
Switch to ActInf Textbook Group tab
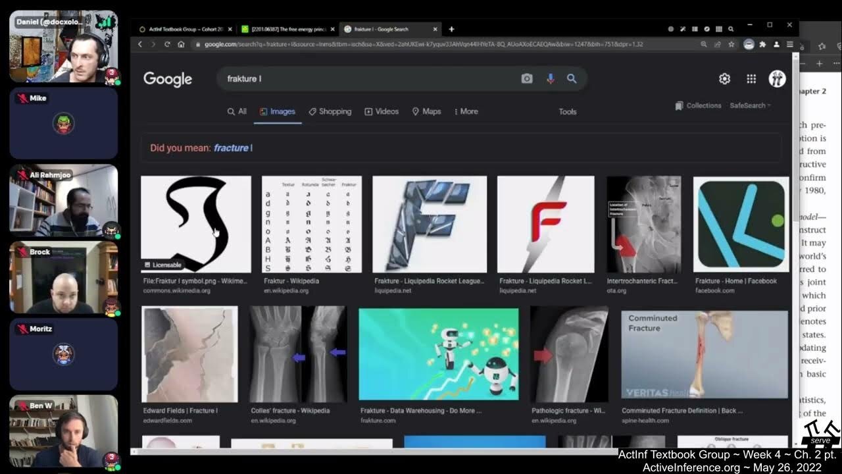[x=186, y=29]
